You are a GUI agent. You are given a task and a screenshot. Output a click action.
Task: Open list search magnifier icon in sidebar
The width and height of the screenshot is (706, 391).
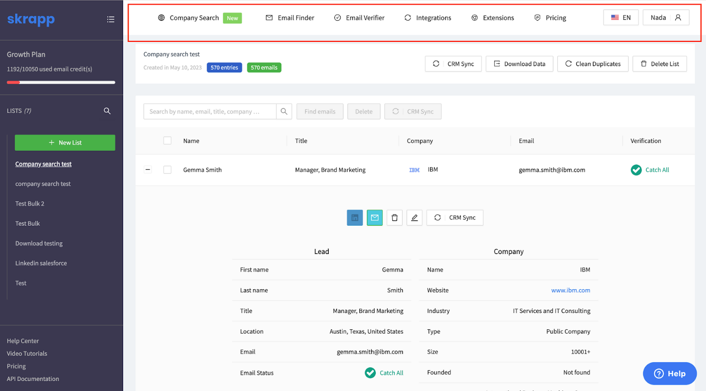point(107,111)
